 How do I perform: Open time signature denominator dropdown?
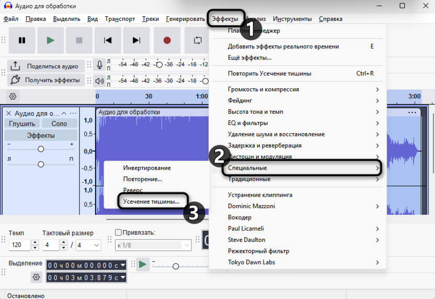[88, 245]
